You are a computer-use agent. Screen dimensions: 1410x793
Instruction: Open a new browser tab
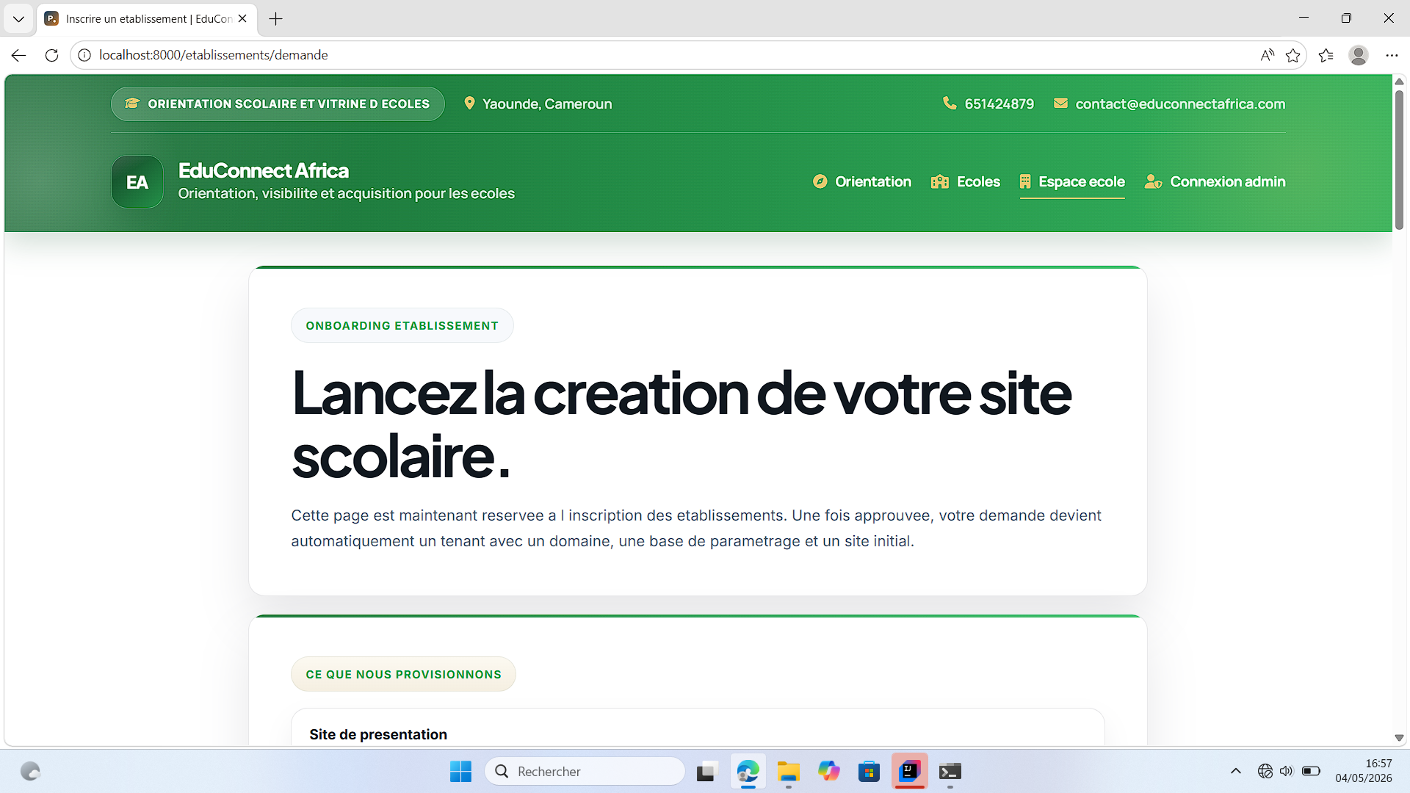point(276,19)
